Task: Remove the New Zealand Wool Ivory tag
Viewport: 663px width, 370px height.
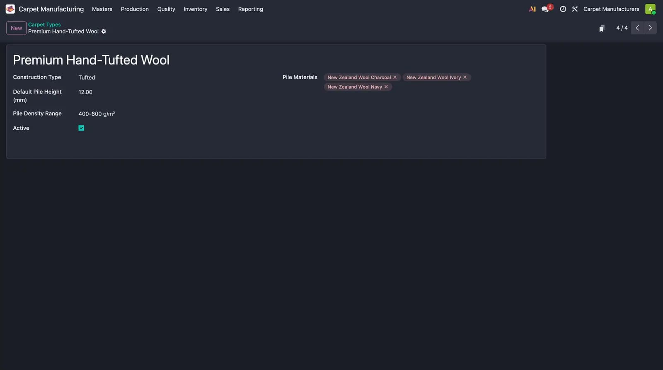Action: [465, 77]
